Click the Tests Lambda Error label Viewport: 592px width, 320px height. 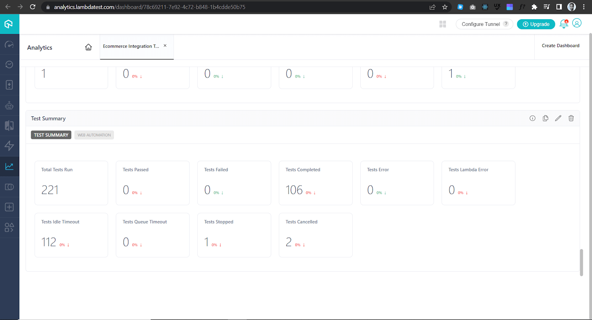point(468,170)
